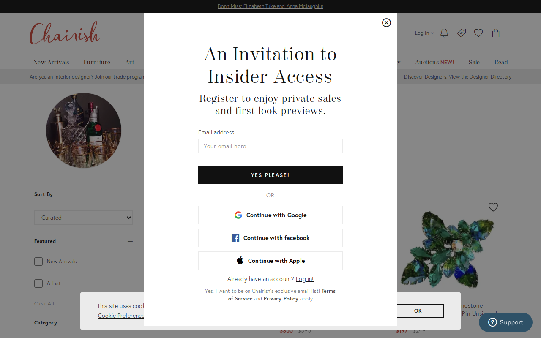Follow the Log in! link
This screenshot has width=541, height=338.
tap(305, 279)
